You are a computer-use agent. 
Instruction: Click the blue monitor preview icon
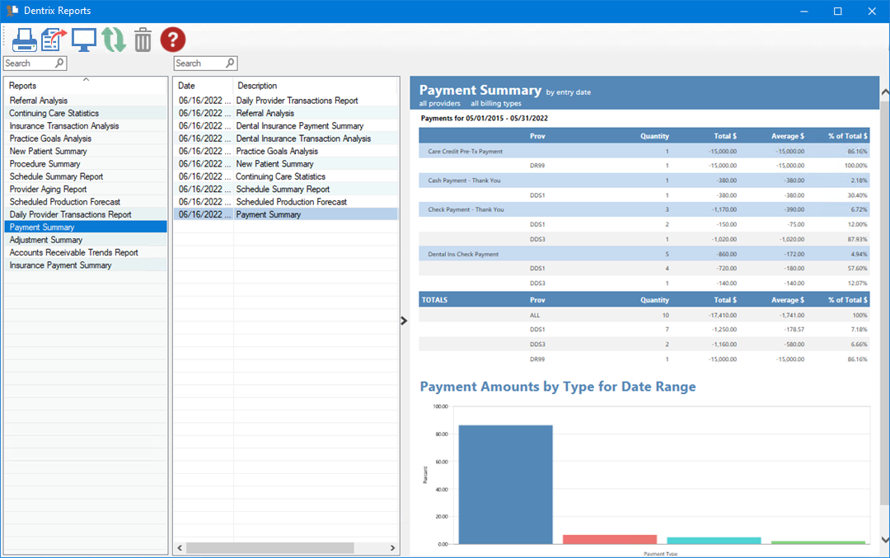83,40
